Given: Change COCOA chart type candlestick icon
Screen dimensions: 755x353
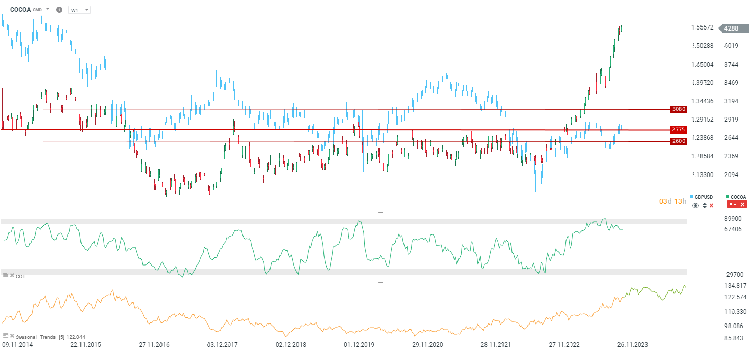Looking at the screenshot, I should tap(733, 204).
